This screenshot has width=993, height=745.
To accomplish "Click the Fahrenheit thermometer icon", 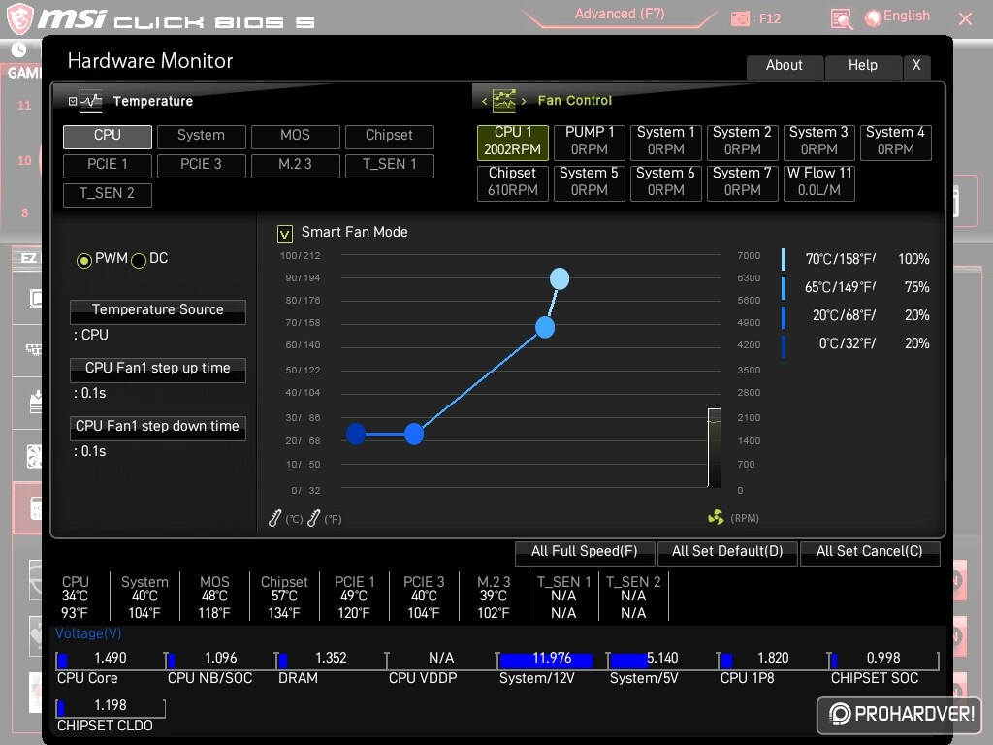I will pyautogui.click(x=313, y=518).
